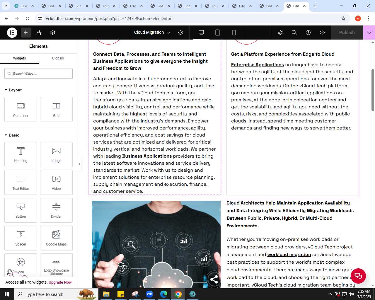Select the Grid widget
375x300 pixels.
56,109
